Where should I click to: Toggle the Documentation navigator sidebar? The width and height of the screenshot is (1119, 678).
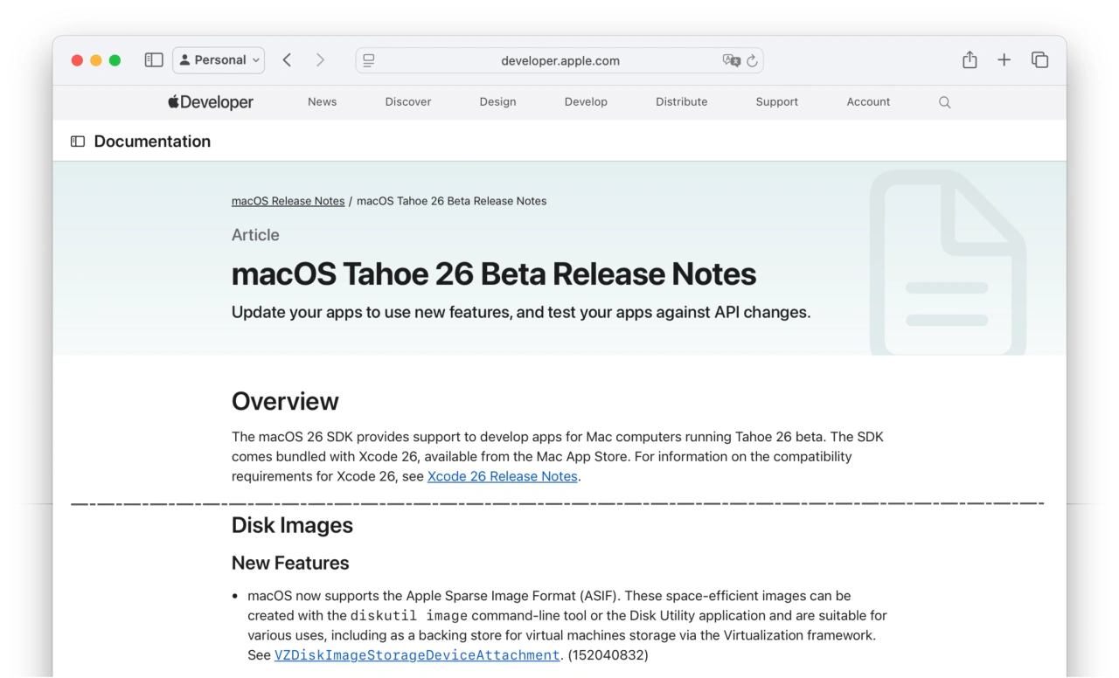(78, 142)
